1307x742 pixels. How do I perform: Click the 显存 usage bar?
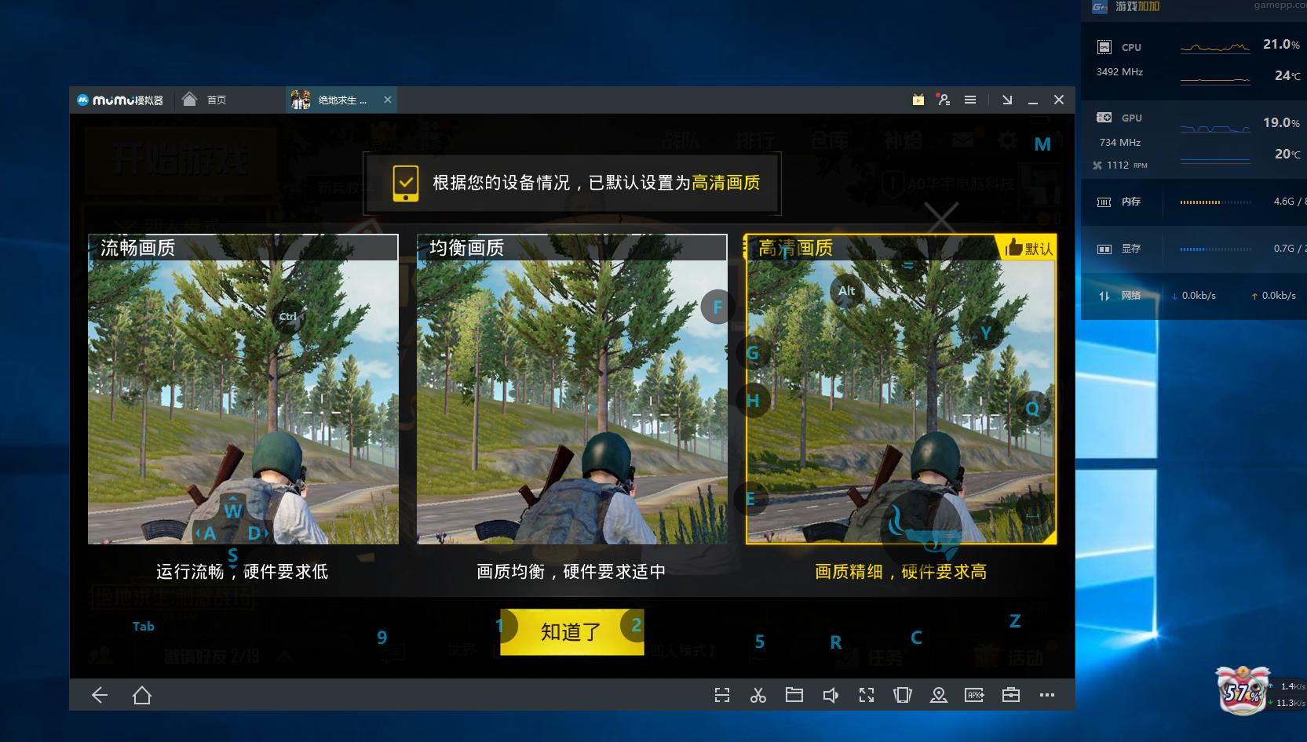point(1216,249)
